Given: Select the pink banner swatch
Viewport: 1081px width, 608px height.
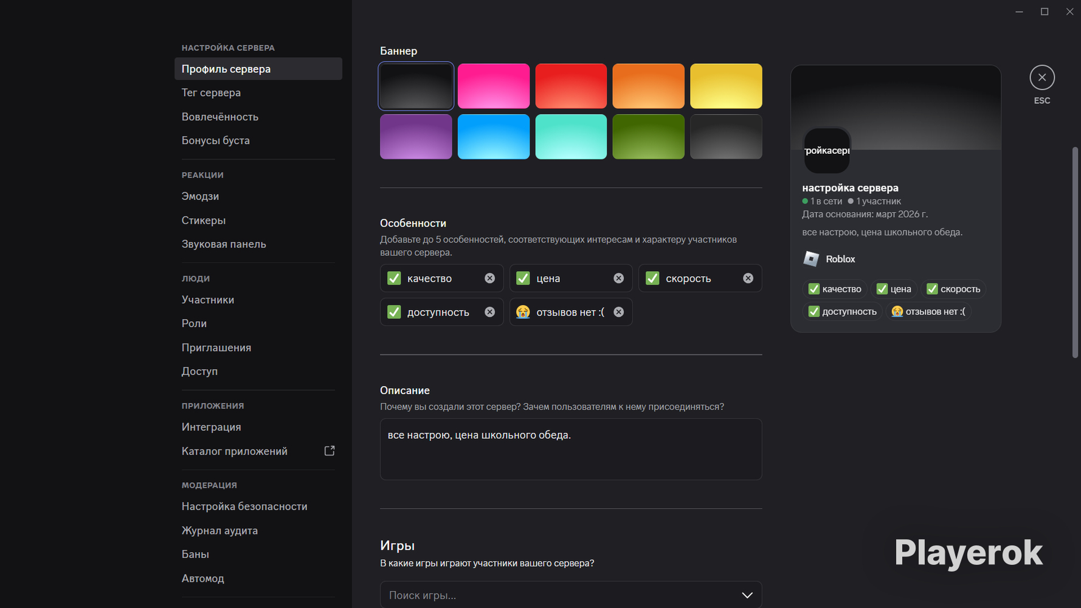Looking at the screenshot, I should pos(494,86).
